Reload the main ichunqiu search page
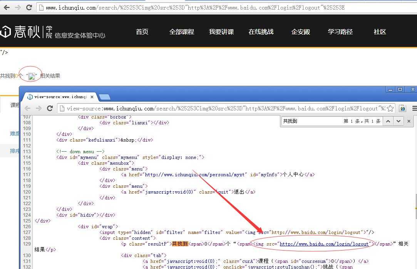417x269 pixels. [29, 7]
